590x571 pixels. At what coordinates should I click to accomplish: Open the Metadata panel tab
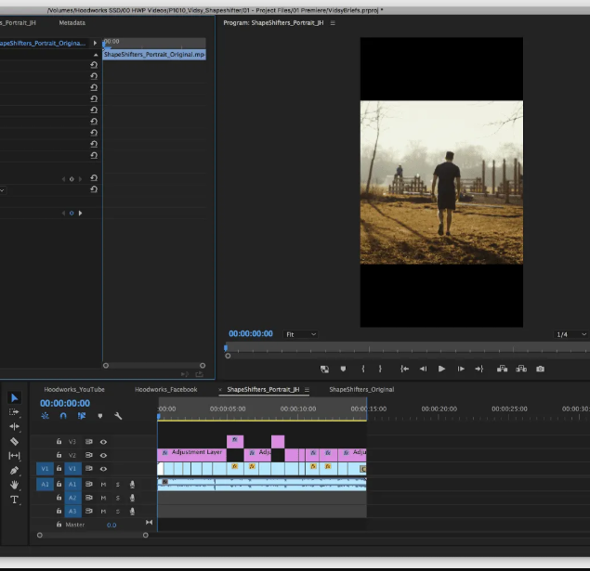click(x=72, y=23)
